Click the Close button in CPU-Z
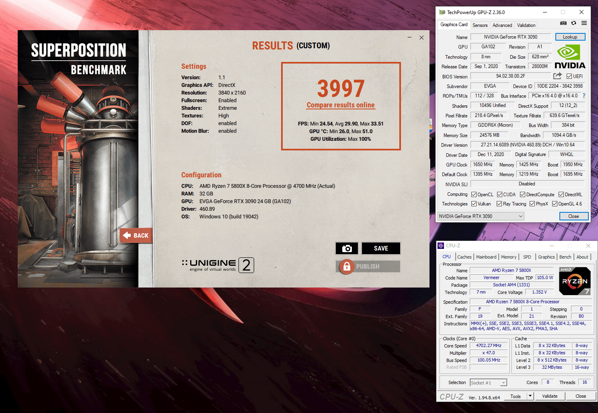This screenshot has height=413, width=598. (x=581, y=396)
